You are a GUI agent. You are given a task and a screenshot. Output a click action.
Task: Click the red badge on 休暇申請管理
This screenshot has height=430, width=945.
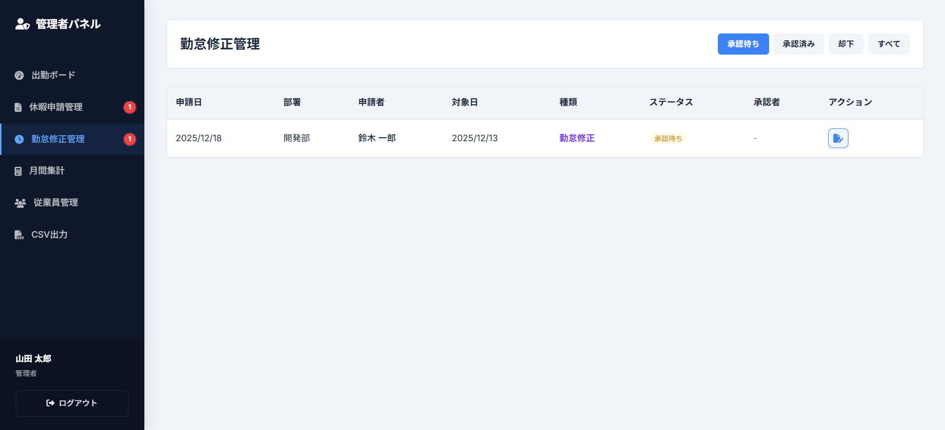tap(130, 107)
